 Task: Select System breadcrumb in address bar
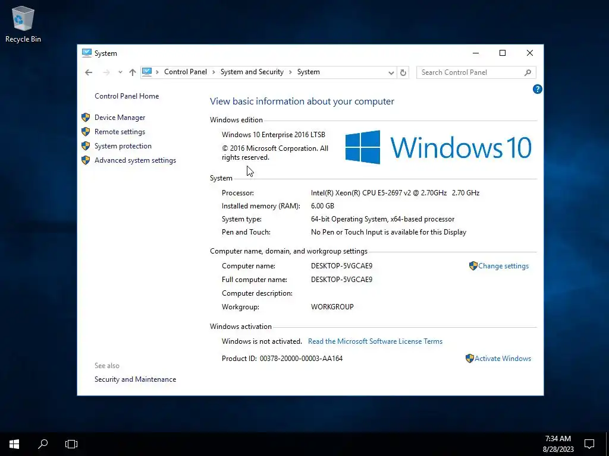(x=309, y=72)
